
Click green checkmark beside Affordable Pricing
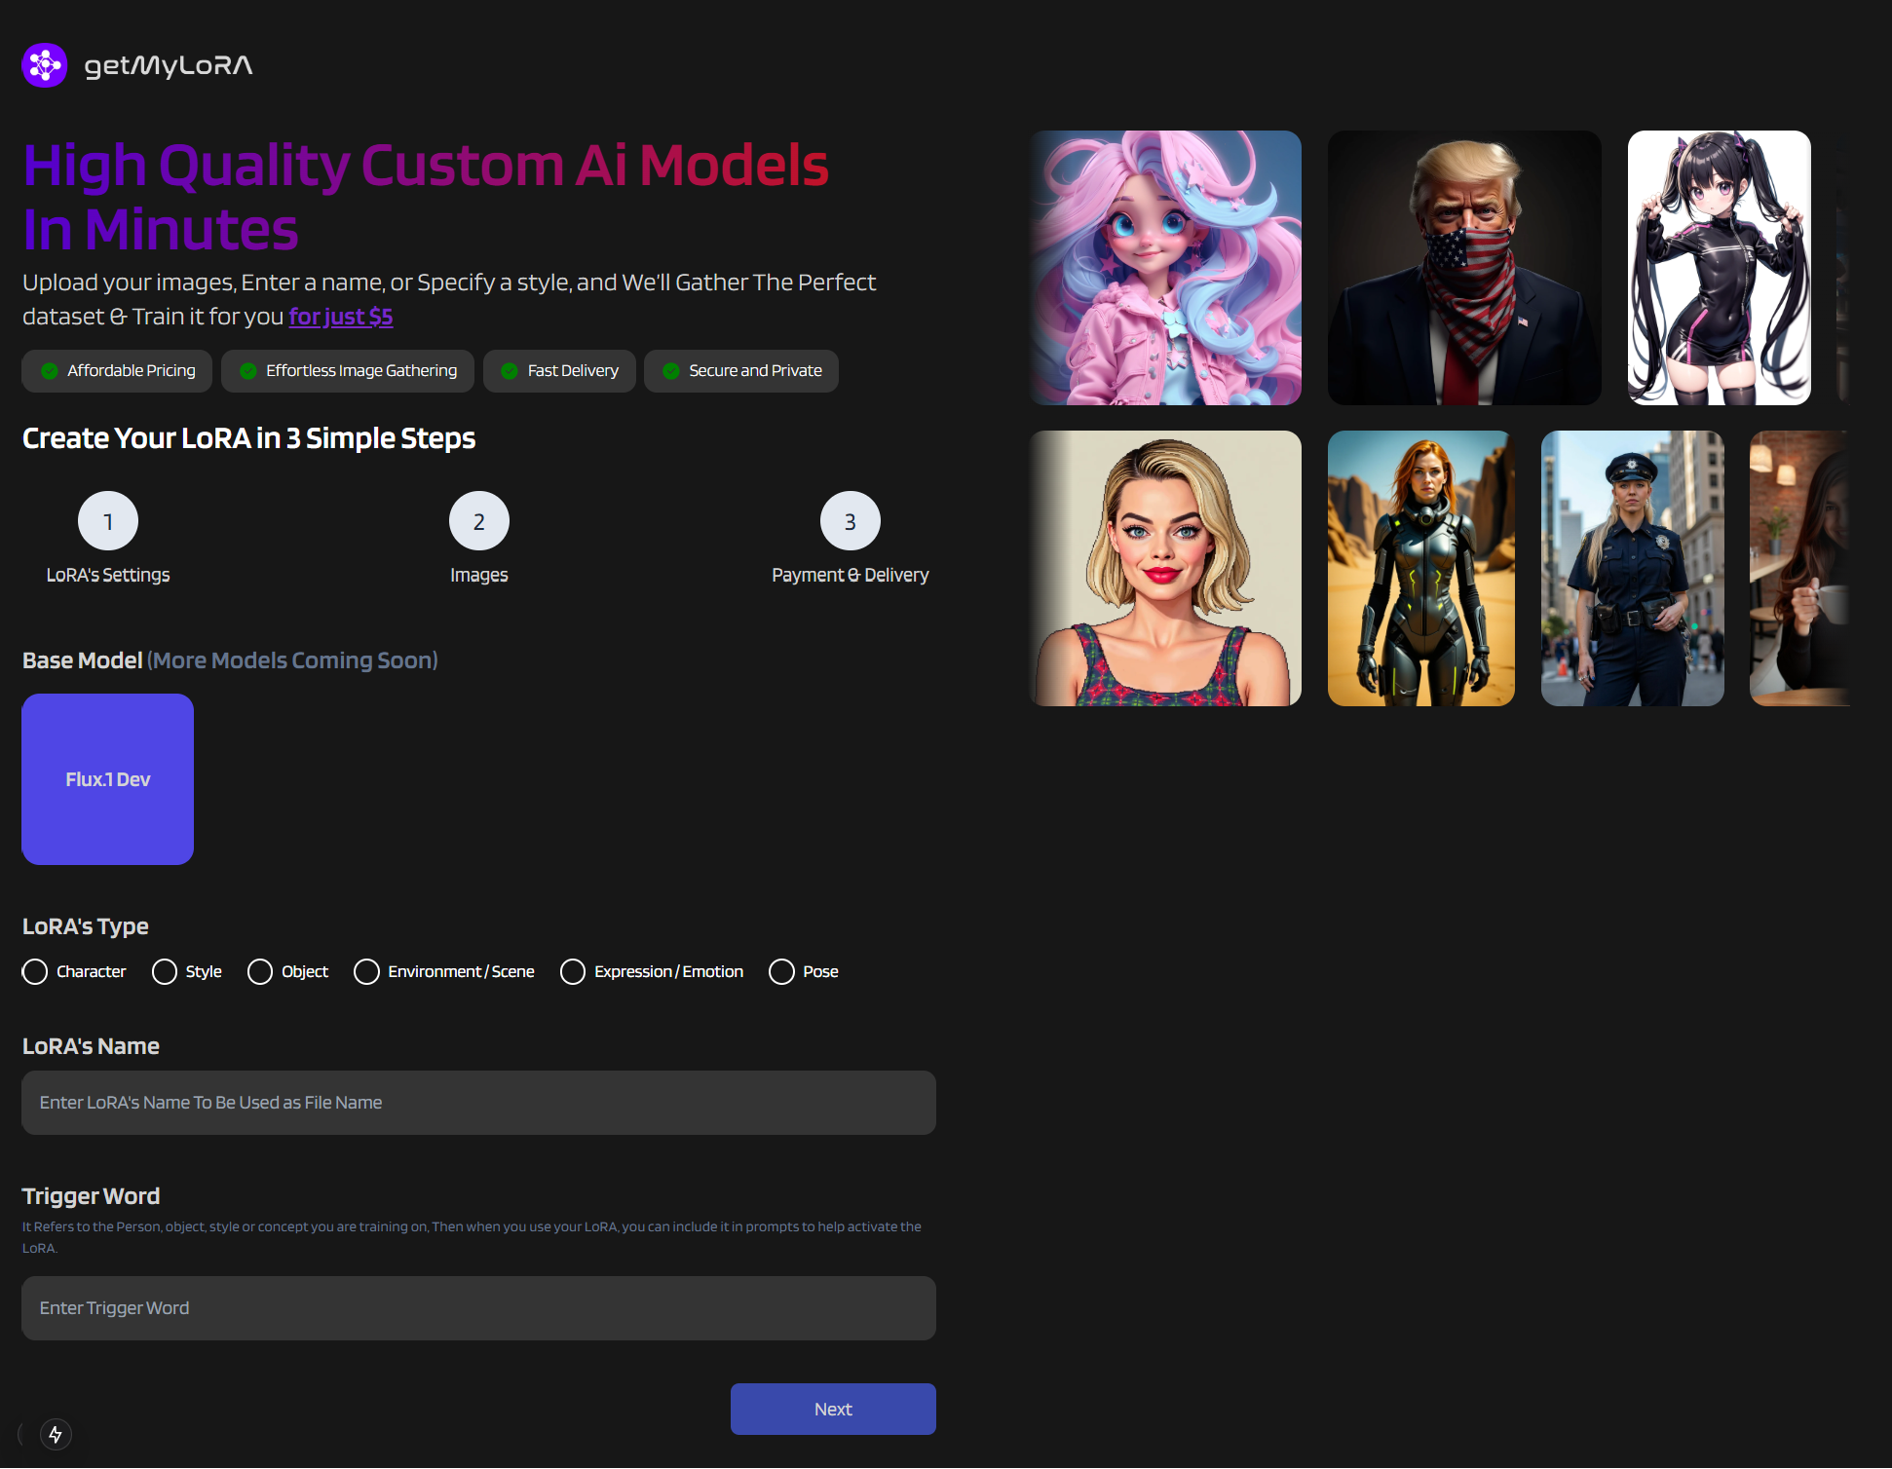(x=50, y=371)
